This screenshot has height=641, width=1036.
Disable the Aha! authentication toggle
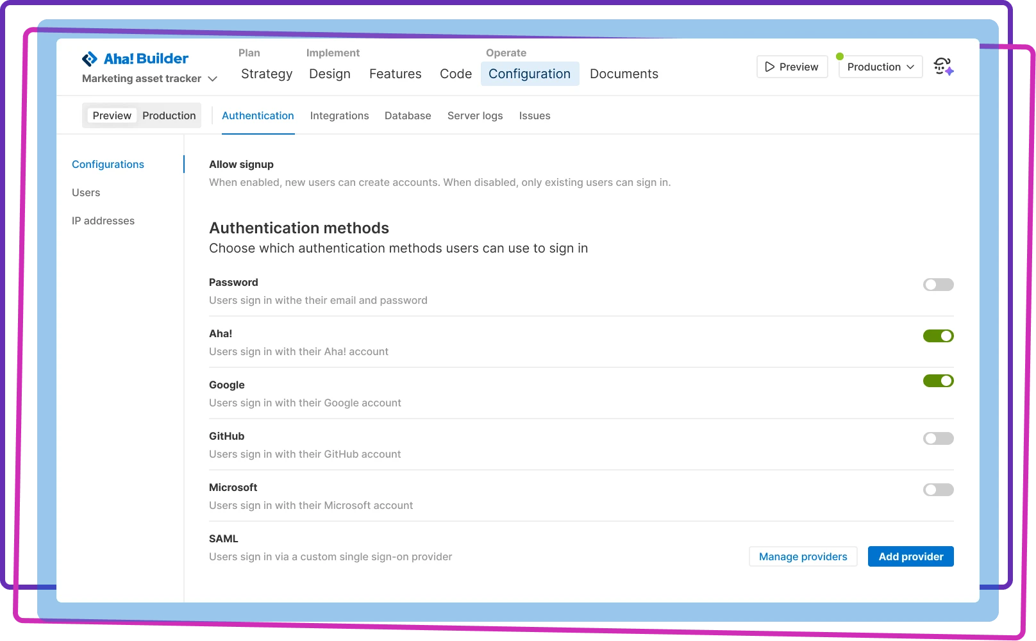(938, 335)
